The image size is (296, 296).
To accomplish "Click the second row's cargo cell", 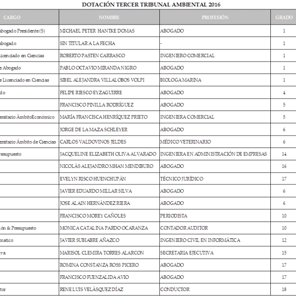I will pyautogui.click(x=10, y=43).
